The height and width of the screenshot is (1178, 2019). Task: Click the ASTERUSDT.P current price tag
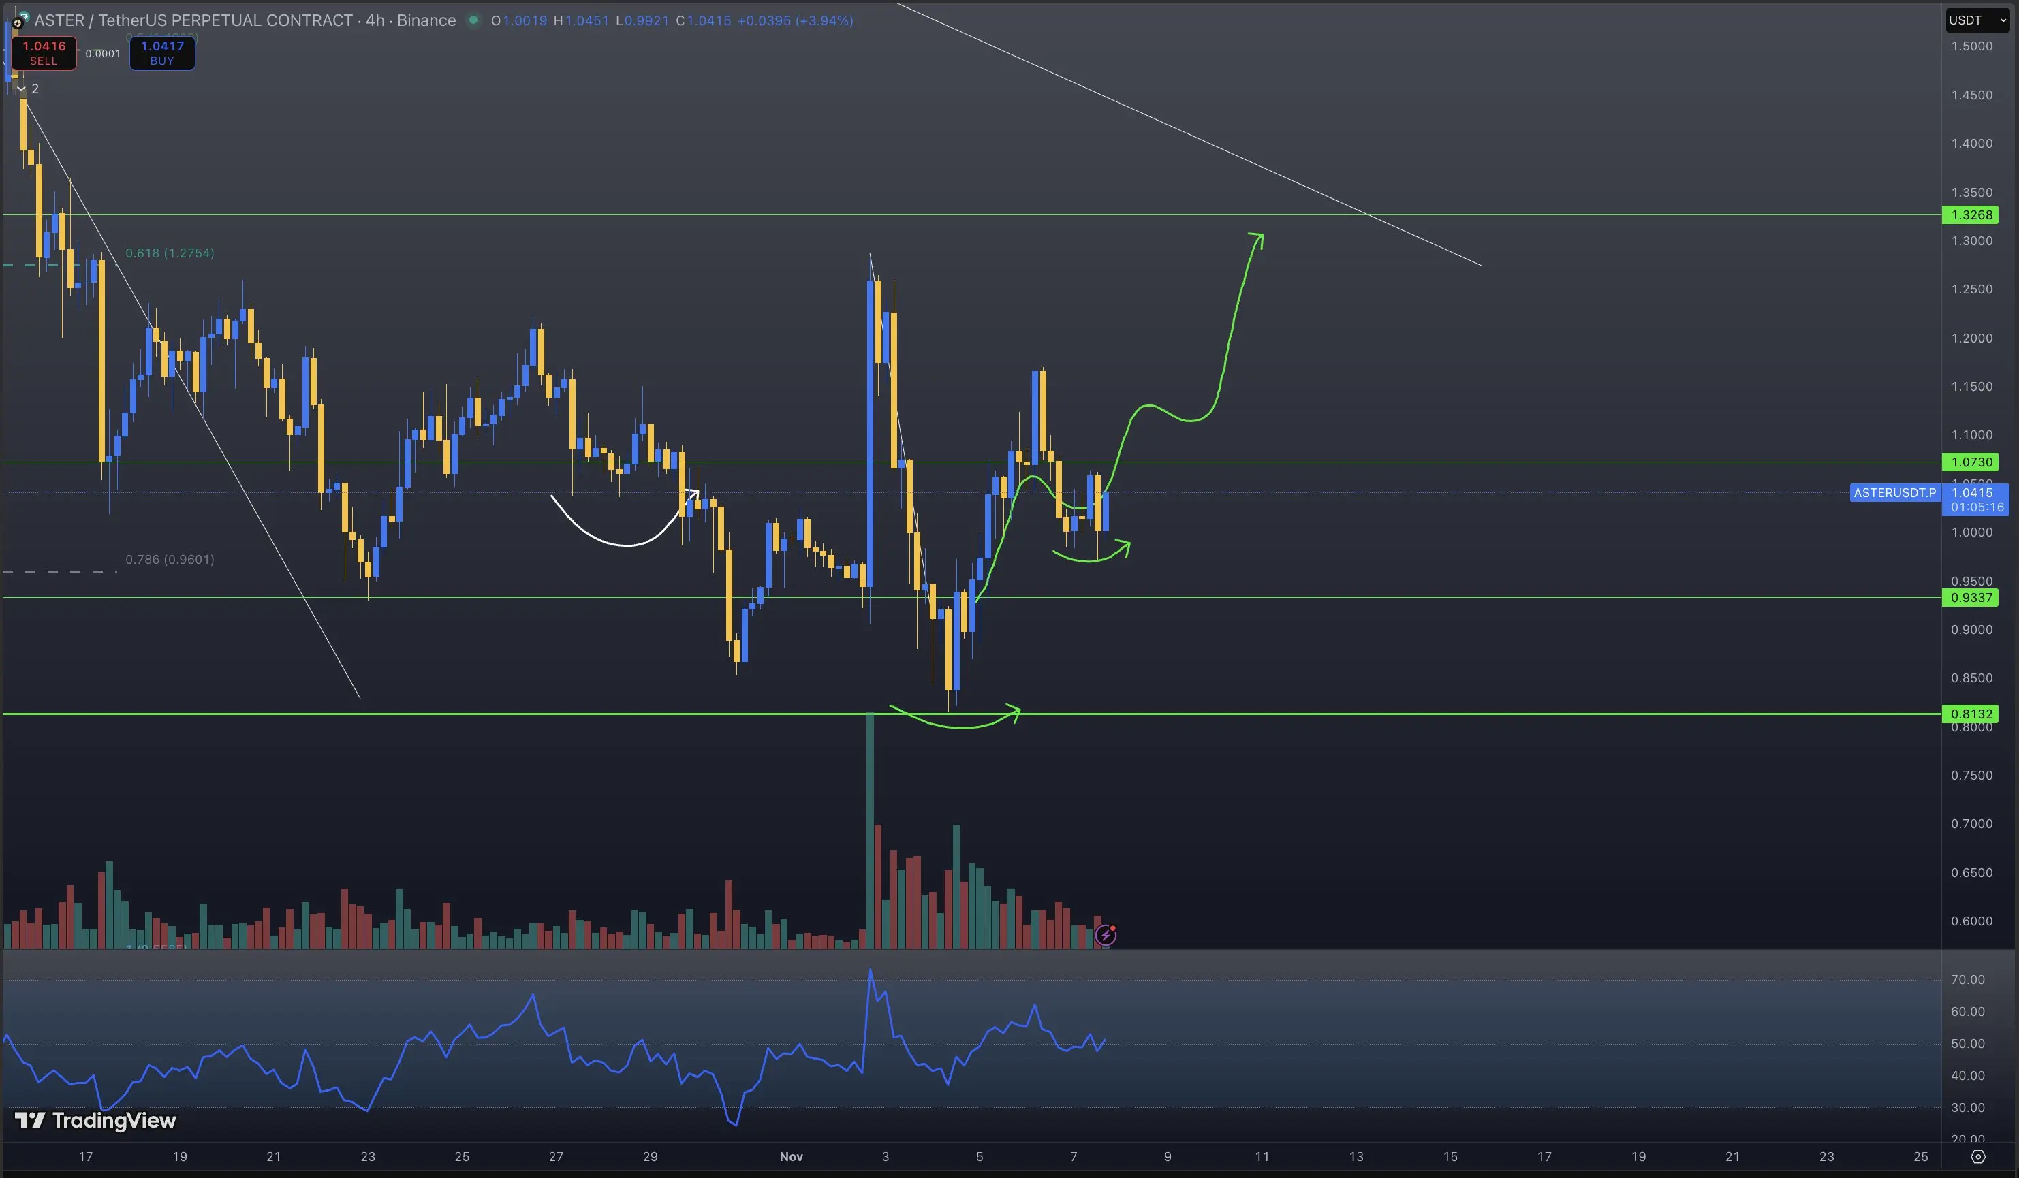[x=1894, y=492]
